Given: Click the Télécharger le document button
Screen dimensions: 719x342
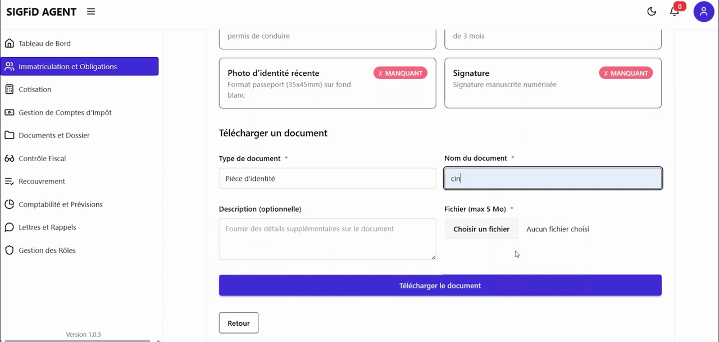Looking at the screenshot, I should coord(440,285).
